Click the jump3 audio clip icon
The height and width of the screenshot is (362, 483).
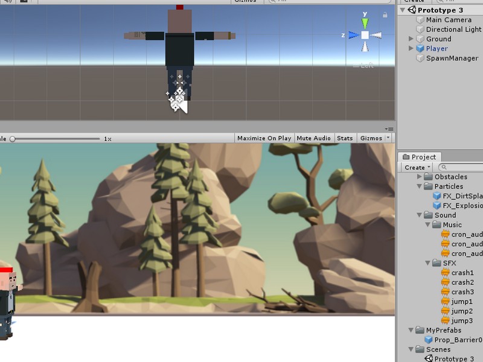[x=446, y=321]
